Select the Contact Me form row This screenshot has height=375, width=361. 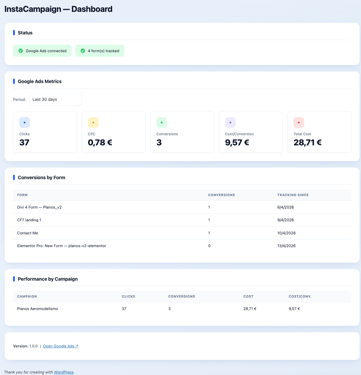point(28,233)
